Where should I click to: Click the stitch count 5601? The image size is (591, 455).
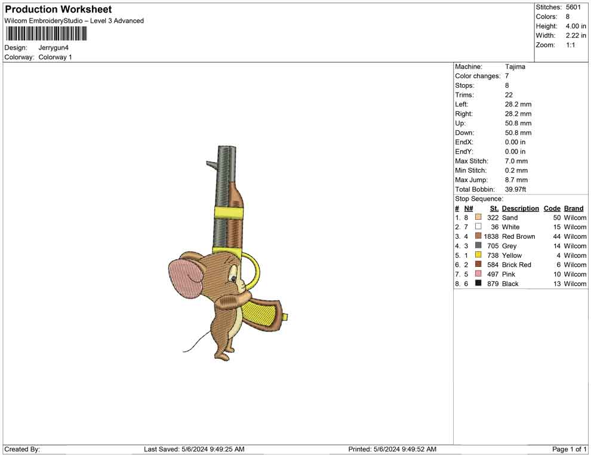[573, 7]
